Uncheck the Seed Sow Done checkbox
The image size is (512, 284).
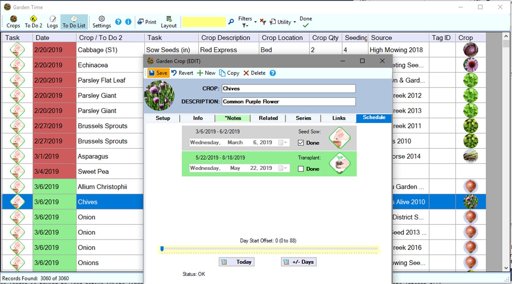301,143
